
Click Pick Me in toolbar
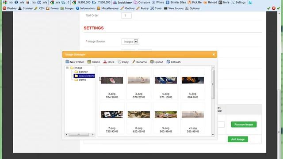(x=195, y=3)
